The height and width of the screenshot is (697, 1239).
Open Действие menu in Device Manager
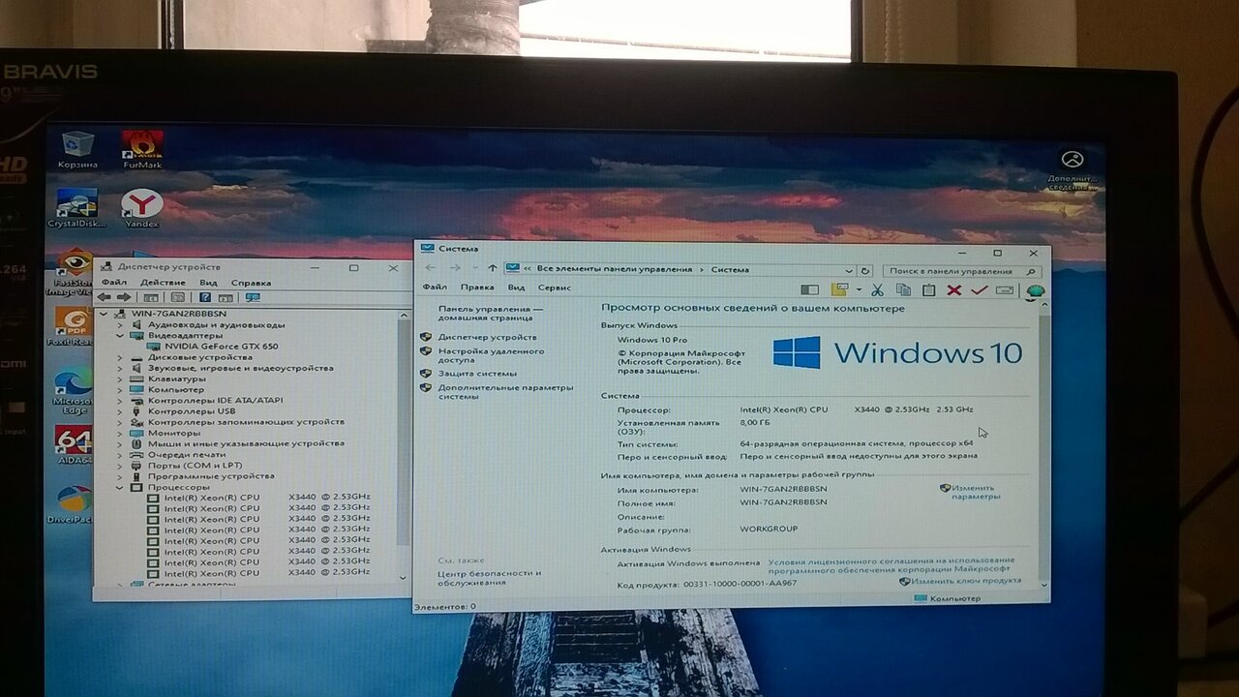coord(163,283)
